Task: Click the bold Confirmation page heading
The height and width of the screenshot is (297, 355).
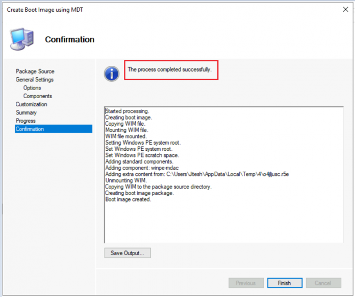Action: click(69, 39)
